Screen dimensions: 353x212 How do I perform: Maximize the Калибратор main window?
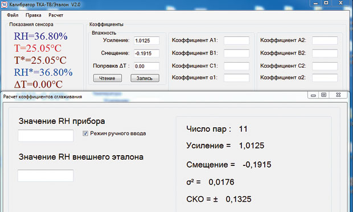[326, 3]
